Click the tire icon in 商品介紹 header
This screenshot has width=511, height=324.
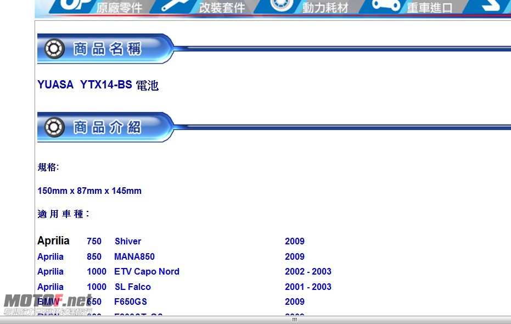point(54,127)
